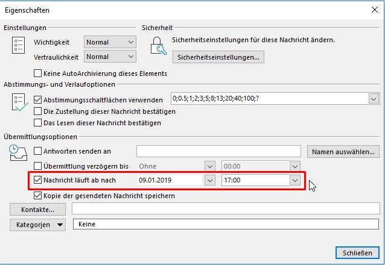
Task: Enable Das Lesen dieser Nachricht bestätigen
Action: 37,123
